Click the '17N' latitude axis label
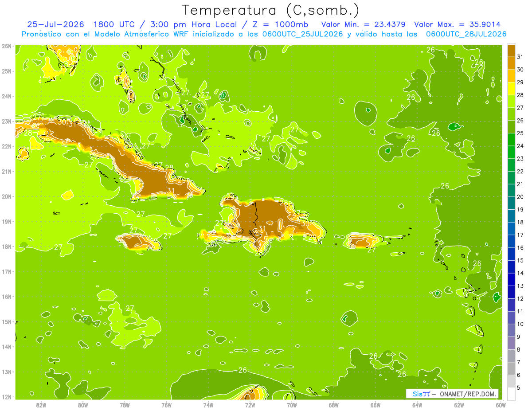 (6, 271)
